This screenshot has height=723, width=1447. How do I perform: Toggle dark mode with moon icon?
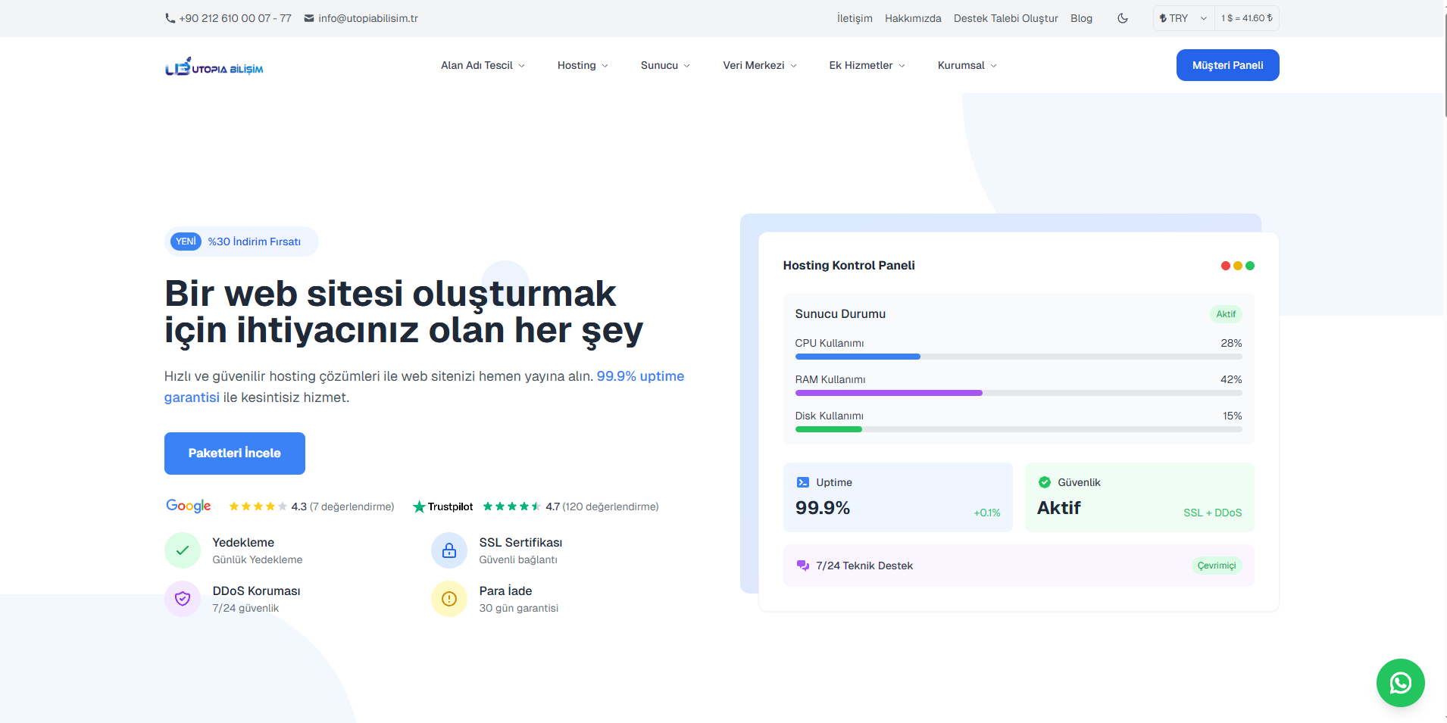tap(1123, 18)
